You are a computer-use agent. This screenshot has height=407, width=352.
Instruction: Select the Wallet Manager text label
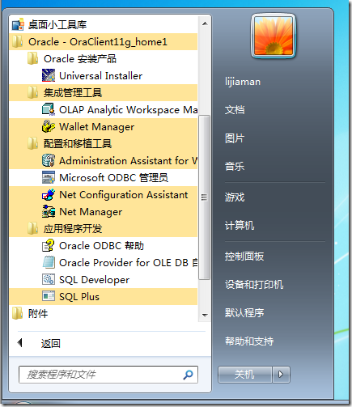coord(96,127)
